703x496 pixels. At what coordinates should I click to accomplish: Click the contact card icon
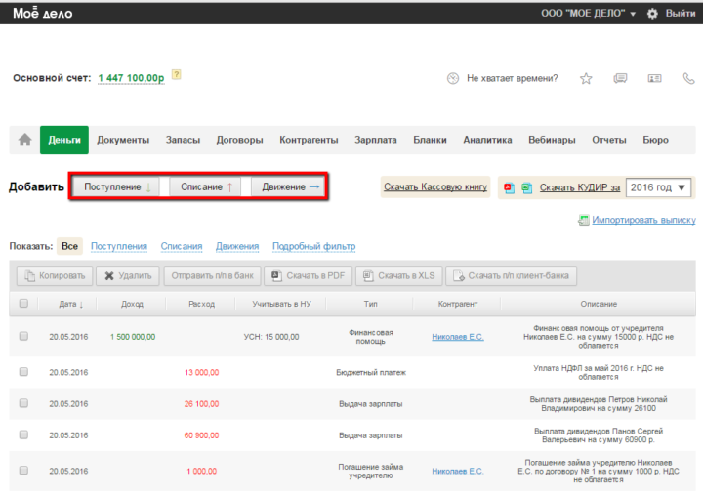click(654, 78)
